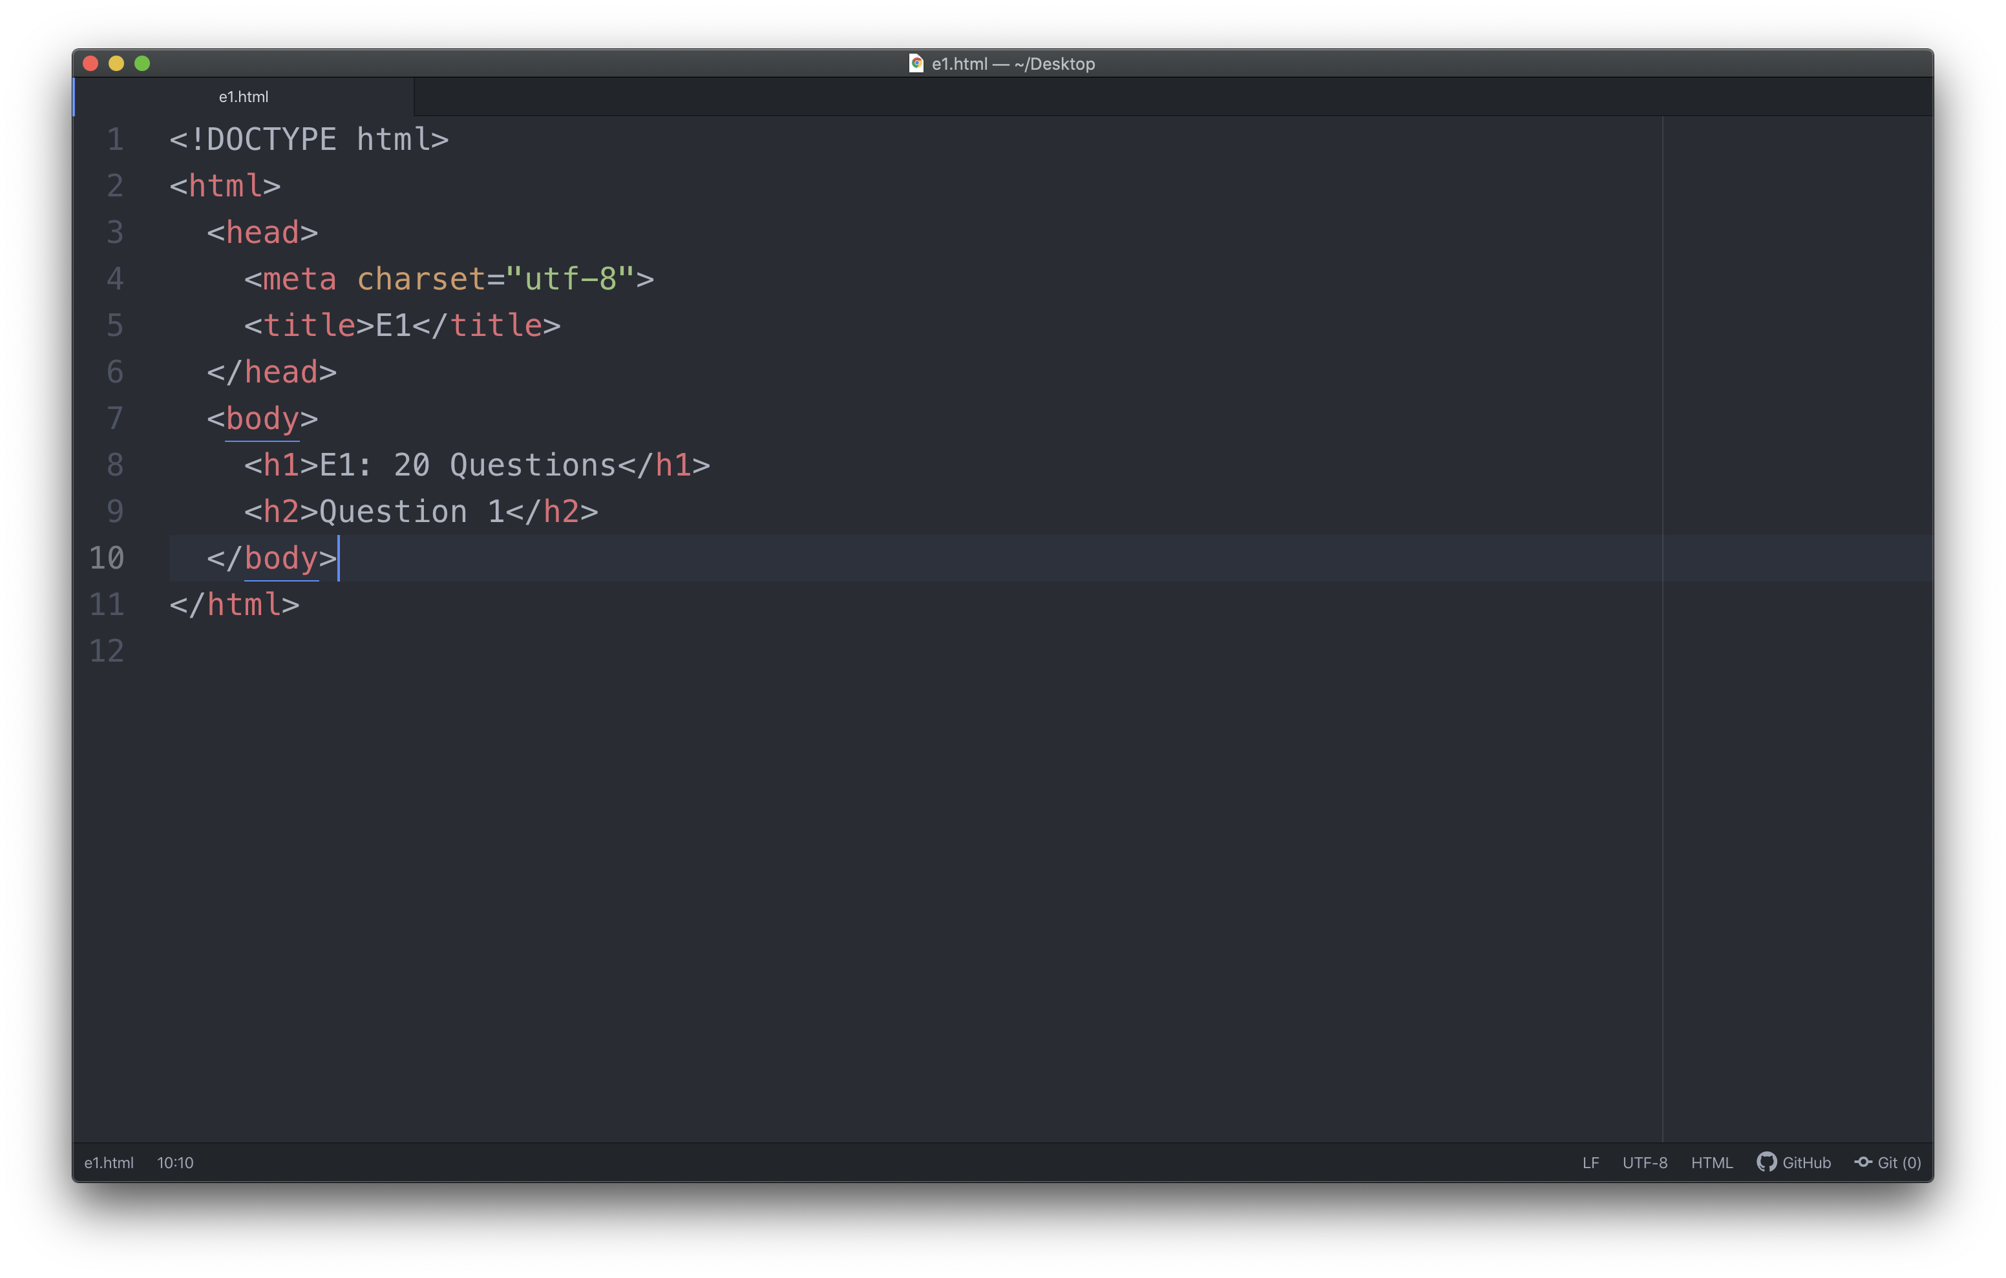
Task: Open the HTML grammar selector
Action: point(1711,1162)
